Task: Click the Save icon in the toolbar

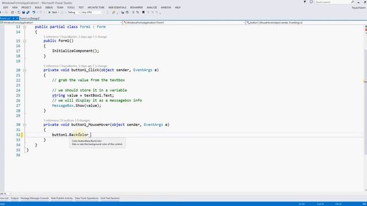Action: (24, 13)
